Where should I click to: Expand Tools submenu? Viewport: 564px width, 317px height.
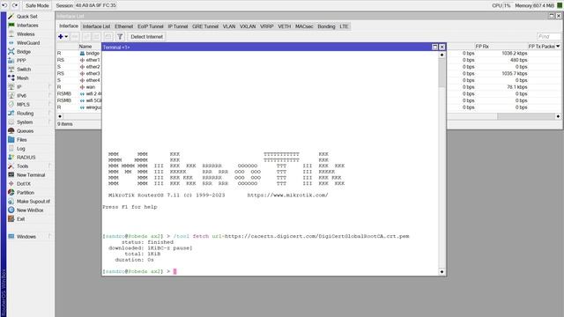(x=50, y=166)
